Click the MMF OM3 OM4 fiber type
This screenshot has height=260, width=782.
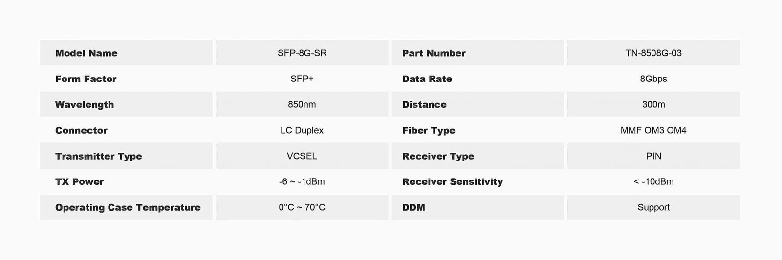coord(653,131)
